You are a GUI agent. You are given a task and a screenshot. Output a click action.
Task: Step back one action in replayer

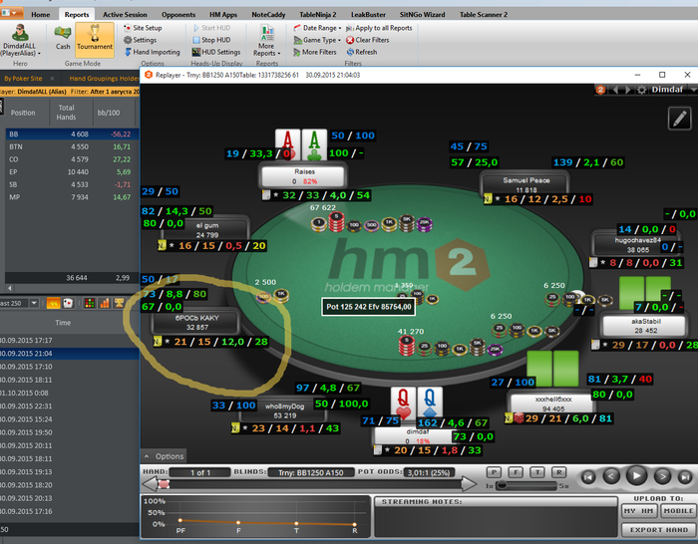tap(610, 477)
